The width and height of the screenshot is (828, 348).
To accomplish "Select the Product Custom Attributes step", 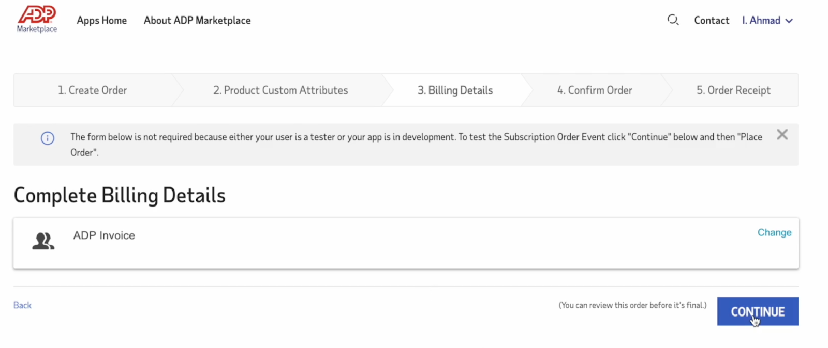I will coord(280,90).
